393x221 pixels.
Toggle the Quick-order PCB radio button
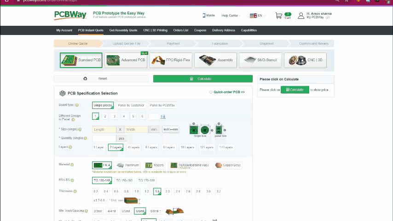[211, 92]
